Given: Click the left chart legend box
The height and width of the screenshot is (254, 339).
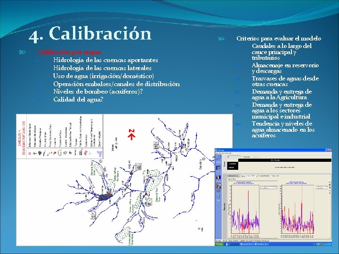Looking at the screenshot, I should [269, 187].
